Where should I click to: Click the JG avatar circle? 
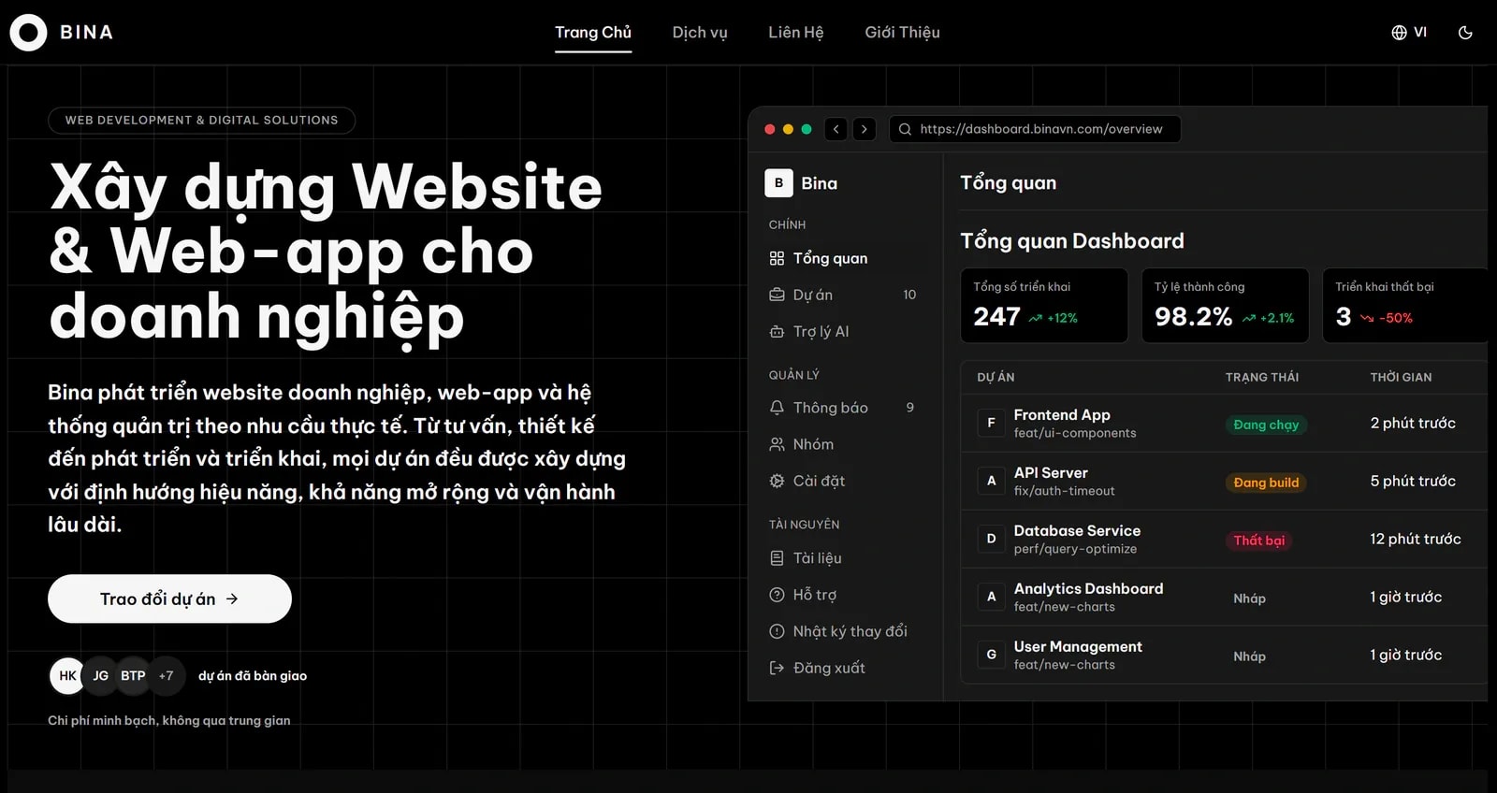(x=100, y=675)
